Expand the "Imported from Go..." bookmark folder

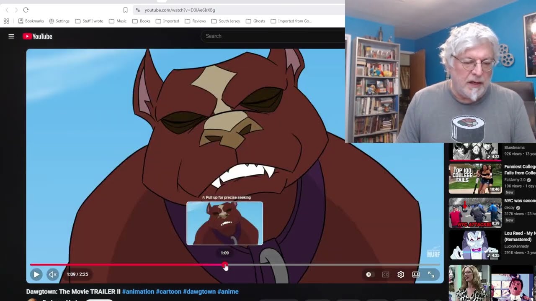pyautogui.click(x=291, y=21)
